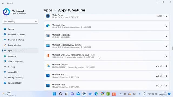
Task: Open the orange Camtasia recorder on taskbar
Action: pos(114,94)
